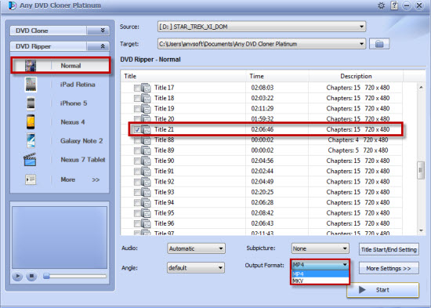Toggle the Output Format combo box
This screenshot has height=308, width=431.
[x=321, y=265]
